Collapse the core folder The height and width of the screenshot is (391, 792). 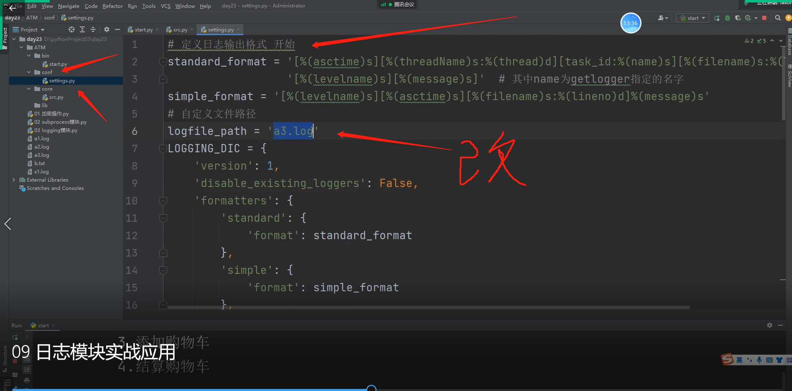29,89
